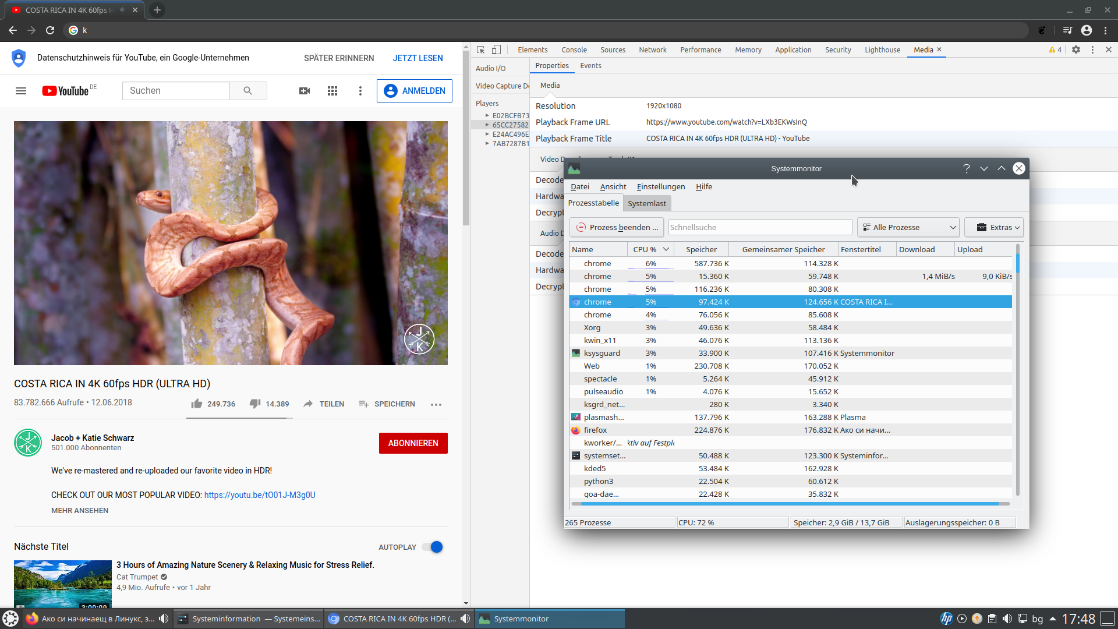Open the Extras dropdown in Systemmonitor
Viewport: 1118px width, 629px height.
click(x=994, y=227)
